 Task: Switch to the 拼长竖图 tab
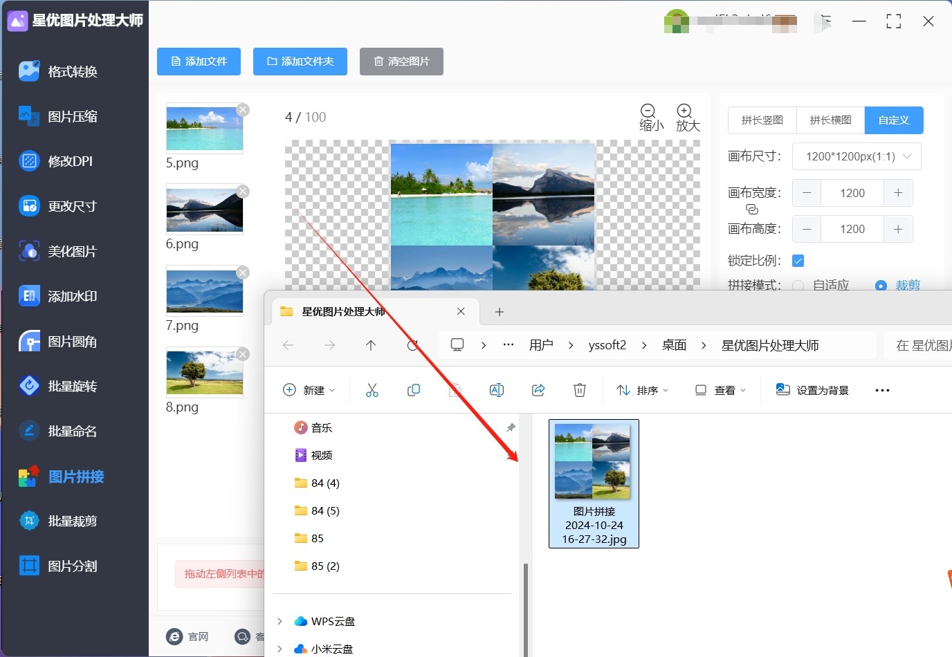762,120
